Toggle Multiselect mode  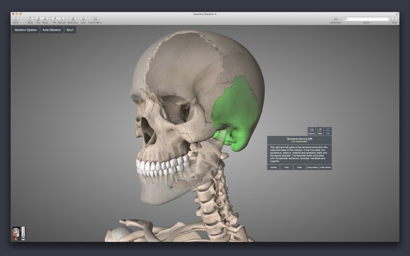pyautogui.click(x=72, y=19)
